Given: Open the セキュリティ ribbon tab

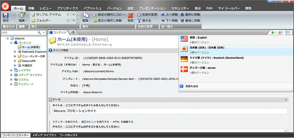Looking at the screenshot, I should [x=180, y=8].
